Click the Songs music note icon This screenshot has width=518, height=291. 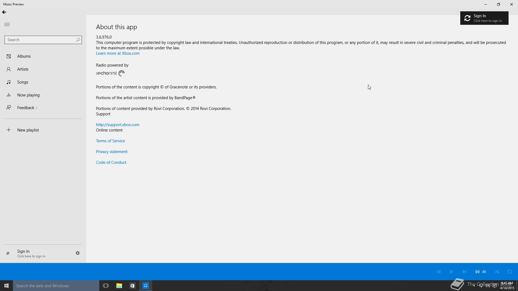(x=9, y=82)
